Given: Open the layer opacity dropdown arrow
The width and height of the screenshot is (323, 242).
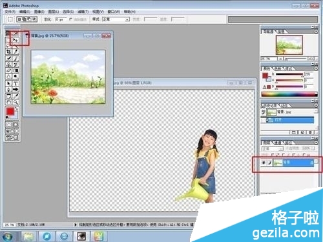Looking at the screenshot, I should [313, 148].
